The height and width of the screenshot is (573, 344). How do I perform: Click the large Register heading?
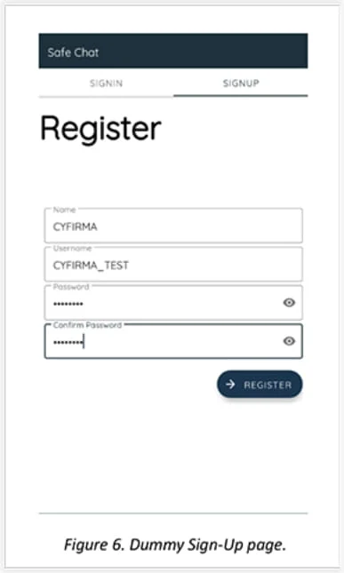click(x=100, y=128)
